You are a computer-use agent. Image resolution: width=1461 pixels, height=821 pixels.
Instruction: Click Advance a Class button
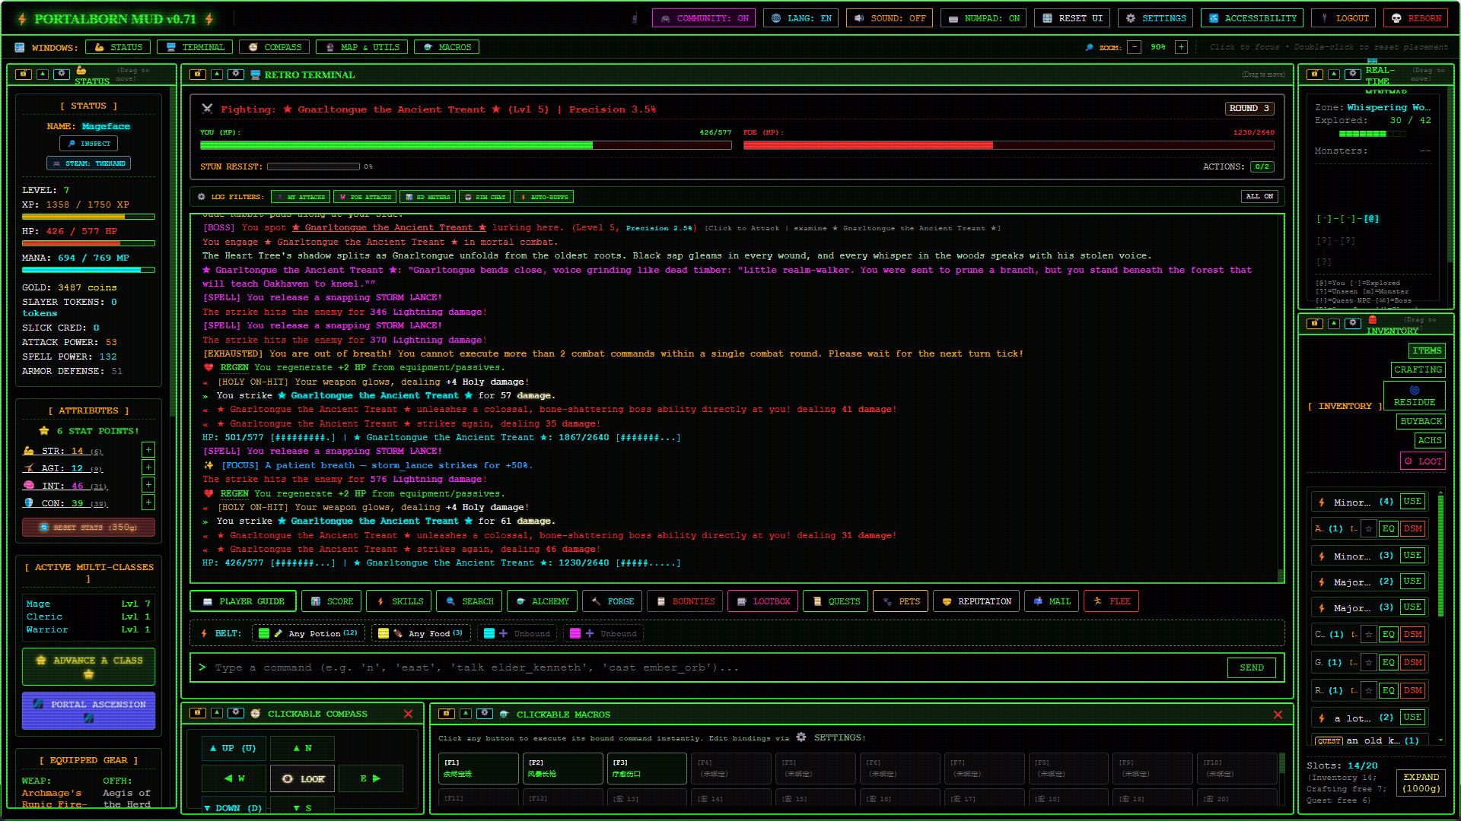click(x=89, y=667)
